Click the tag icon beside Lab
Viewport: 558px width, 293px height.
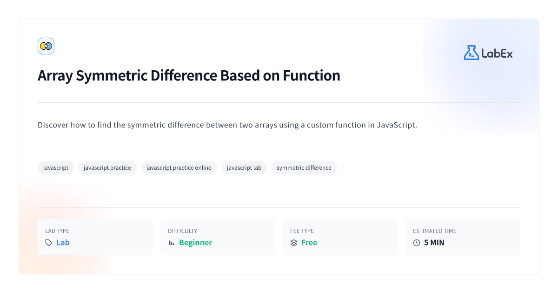click(x=49, y=243)
